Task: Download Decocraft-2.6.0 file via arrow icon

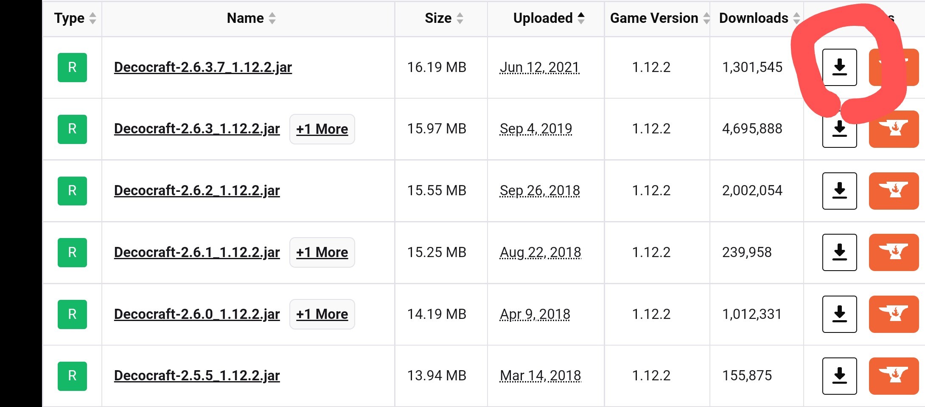Action: click(x=839, y=314)
